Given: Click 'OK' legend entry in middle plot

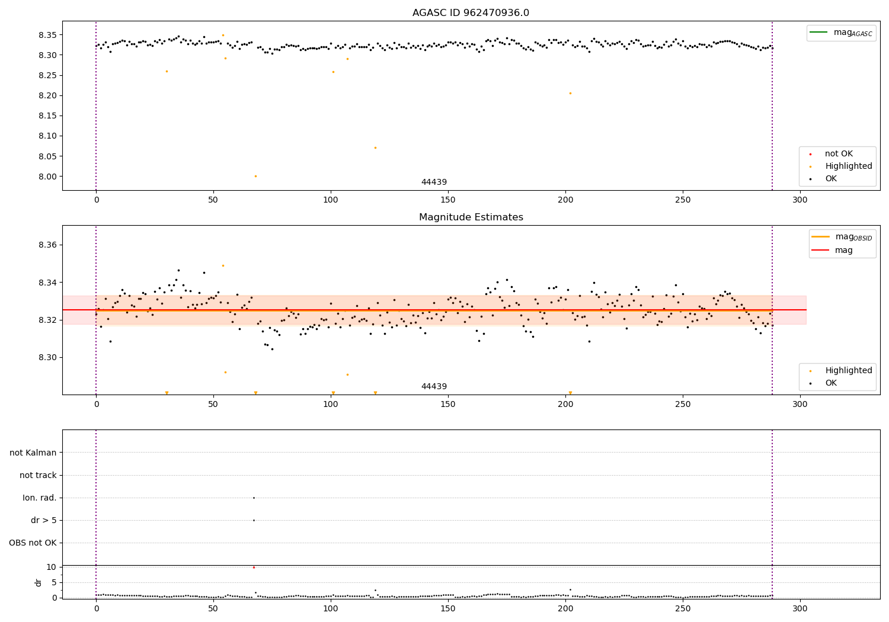Looking at the screenshot, I should (831, 383).
